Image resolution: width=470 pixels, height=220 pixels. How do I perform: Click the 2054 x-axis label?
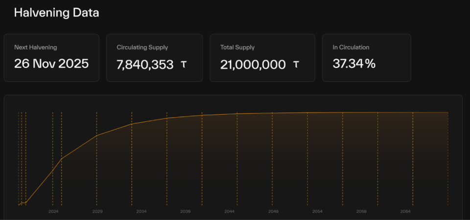click(317, 211)
